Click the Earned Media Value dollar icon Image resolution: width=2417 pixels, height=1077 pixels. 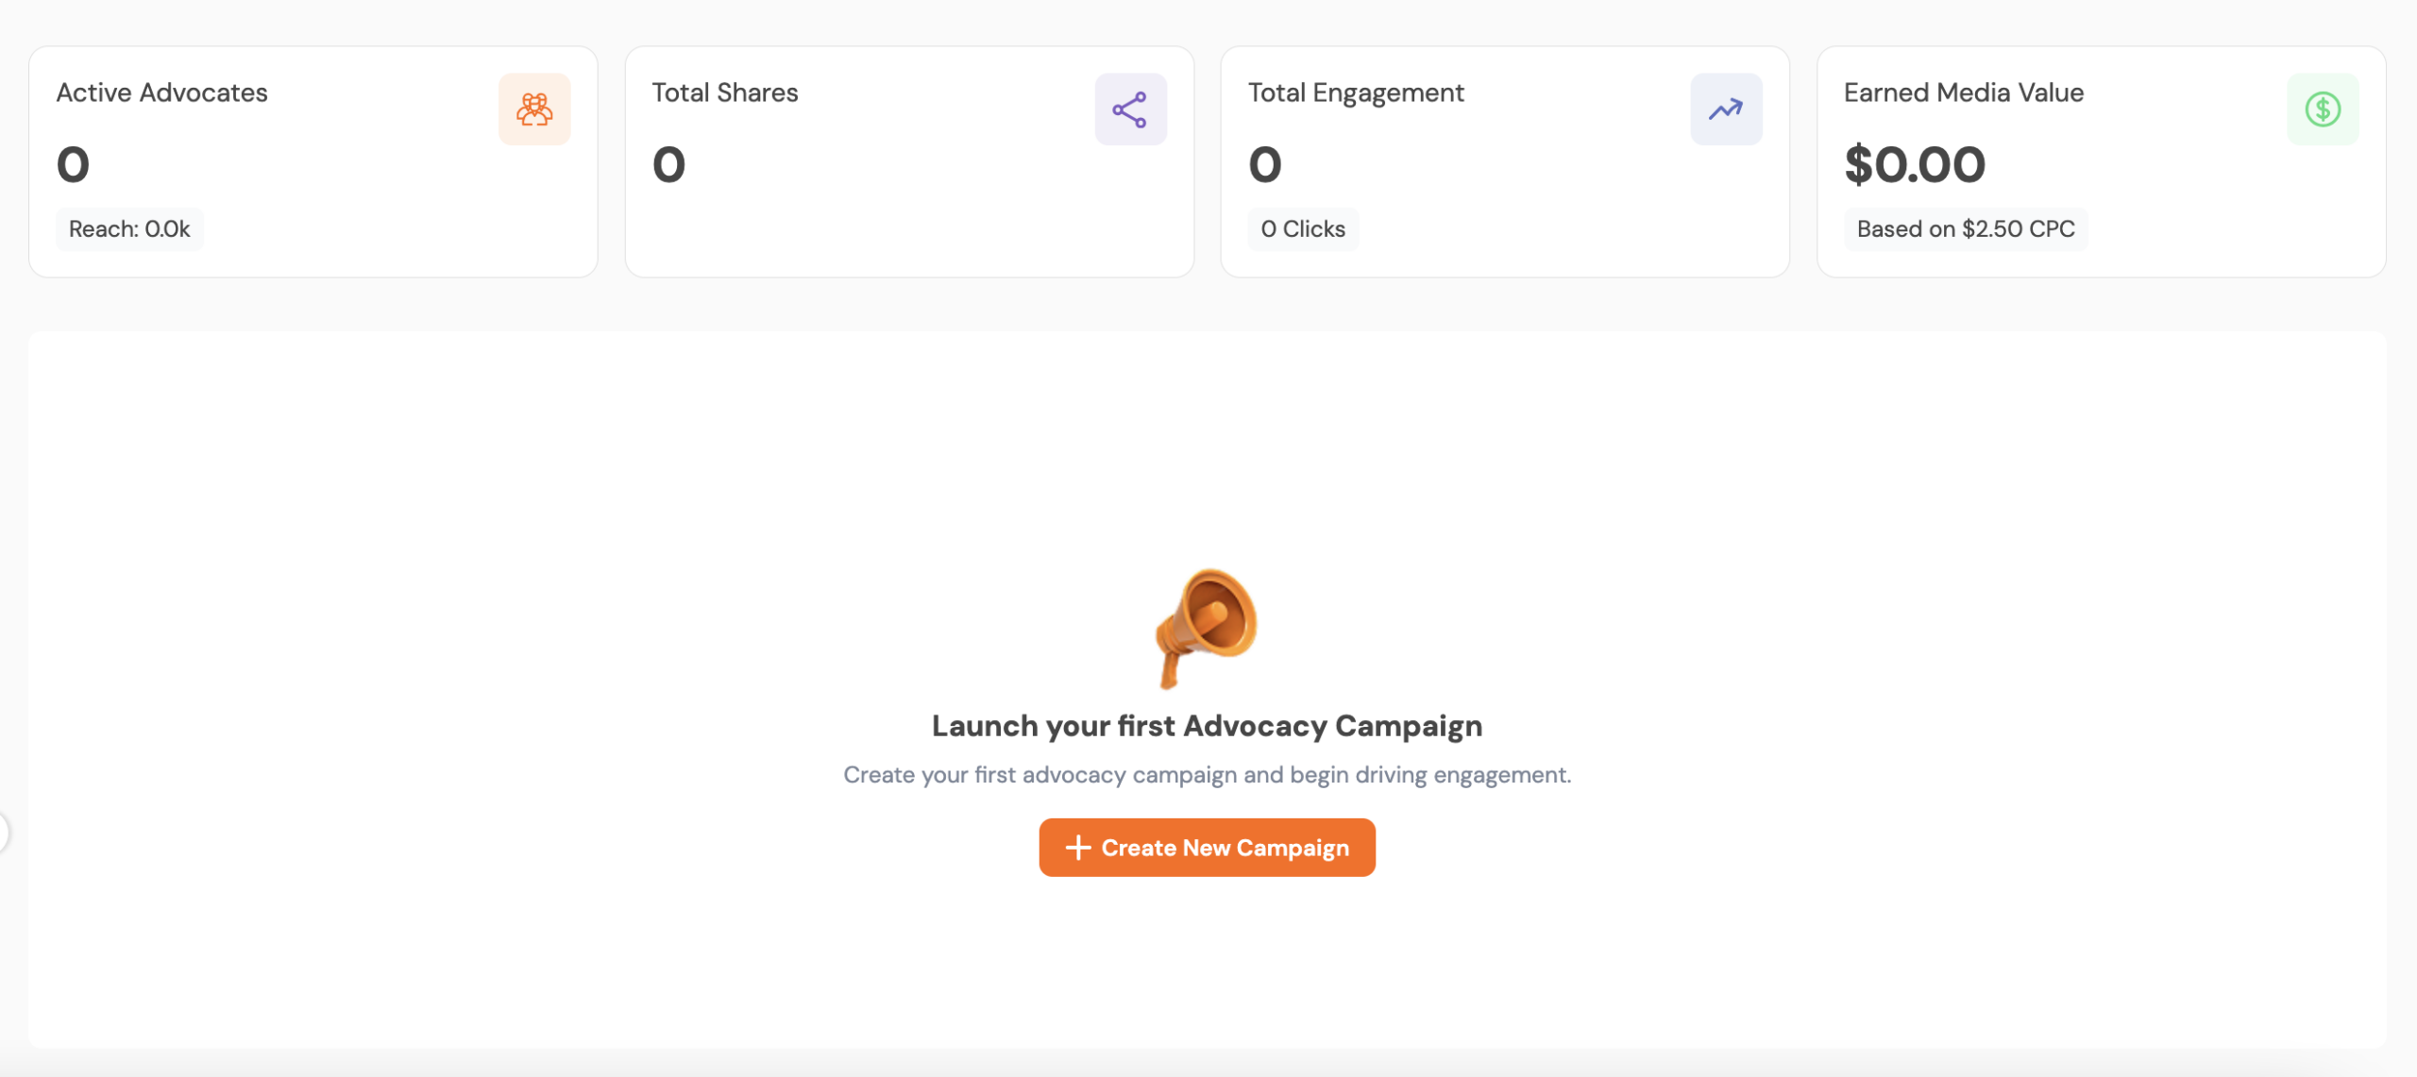2323,109
